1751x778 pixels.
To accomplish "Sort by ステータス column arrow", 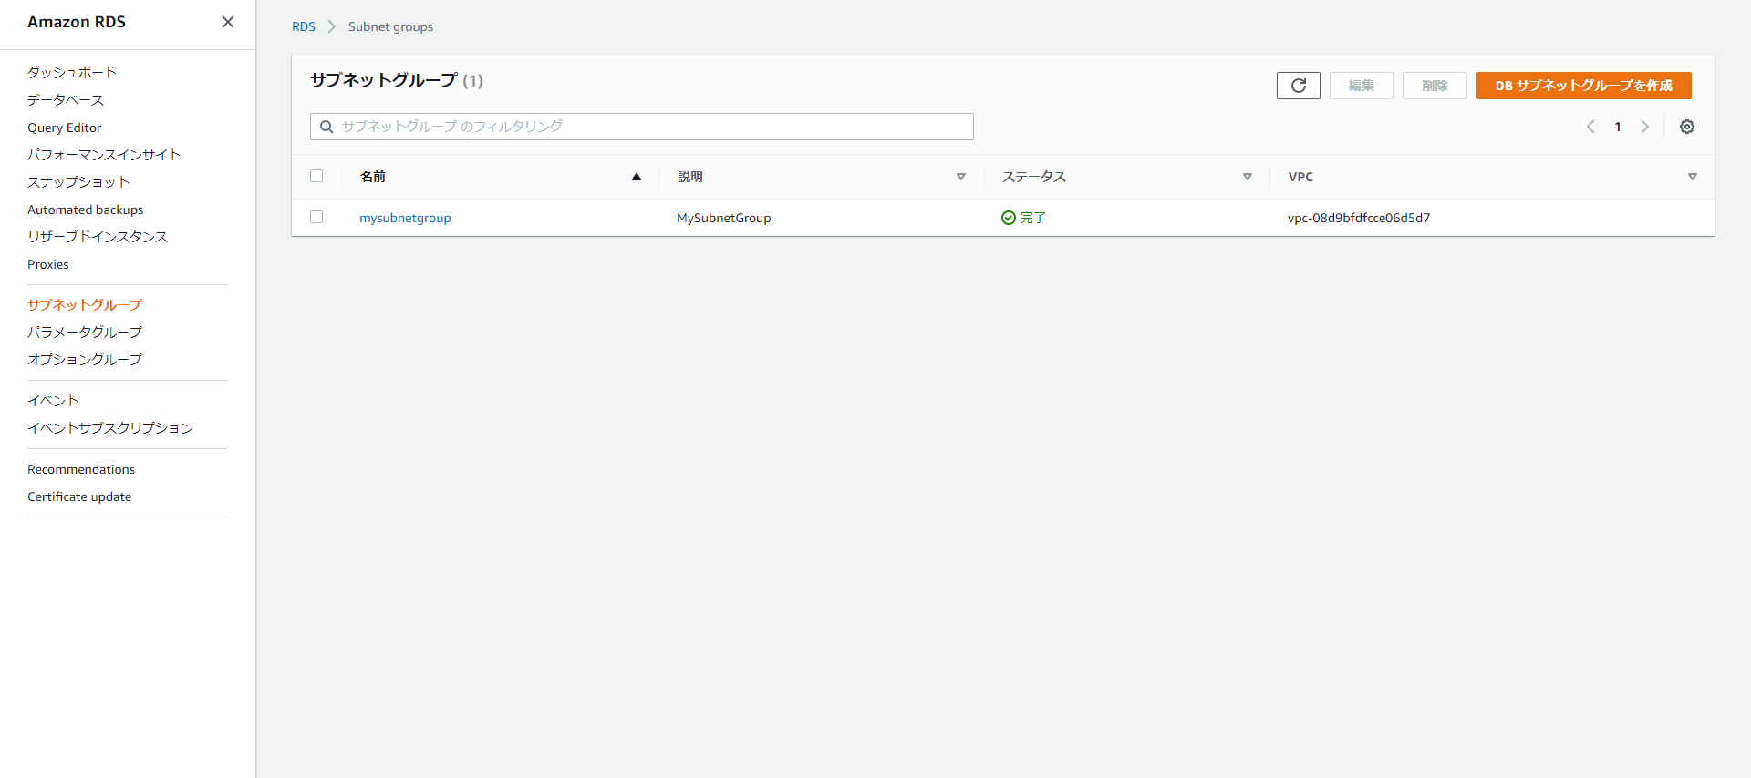I will click(1248, 177).
